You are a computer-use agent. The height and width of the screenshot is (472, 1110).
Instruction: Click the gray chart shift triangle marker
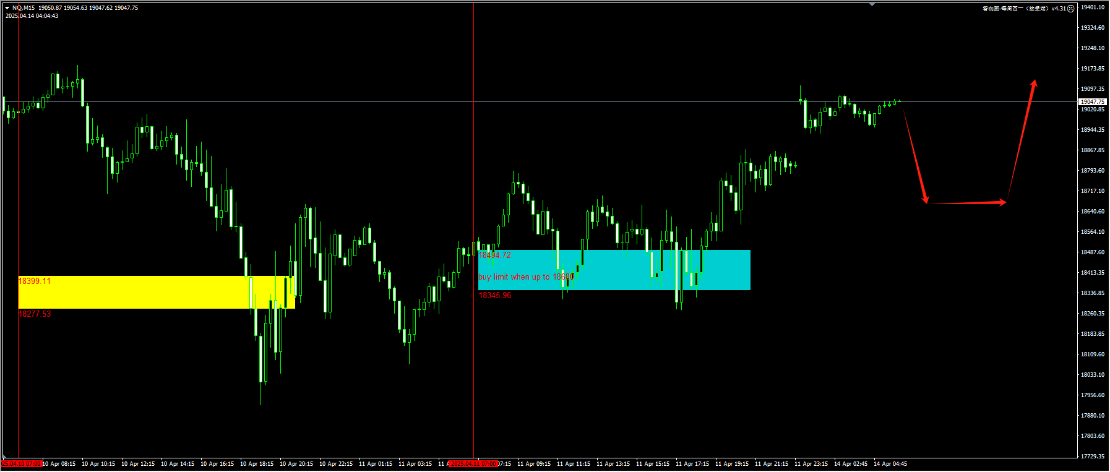[872, 5]
